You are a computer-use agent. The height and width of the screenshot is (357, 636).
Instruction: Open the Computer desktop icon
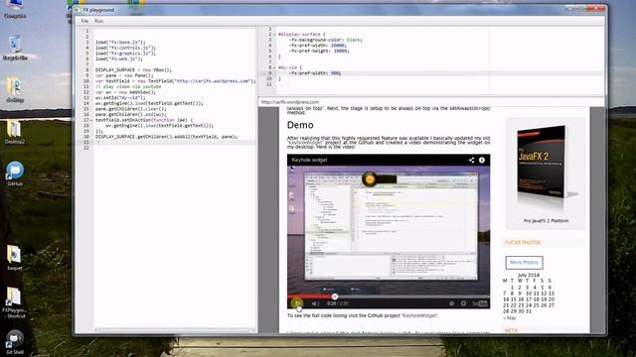[15, 9]
